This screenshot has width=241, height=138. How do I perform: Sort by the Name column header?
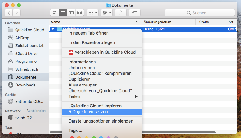(95, 22)
